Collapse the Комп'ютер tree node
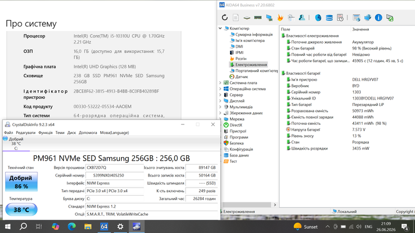The width and height of the screenshot is (415, 233). pyautogui.click(x=220, y=28)
